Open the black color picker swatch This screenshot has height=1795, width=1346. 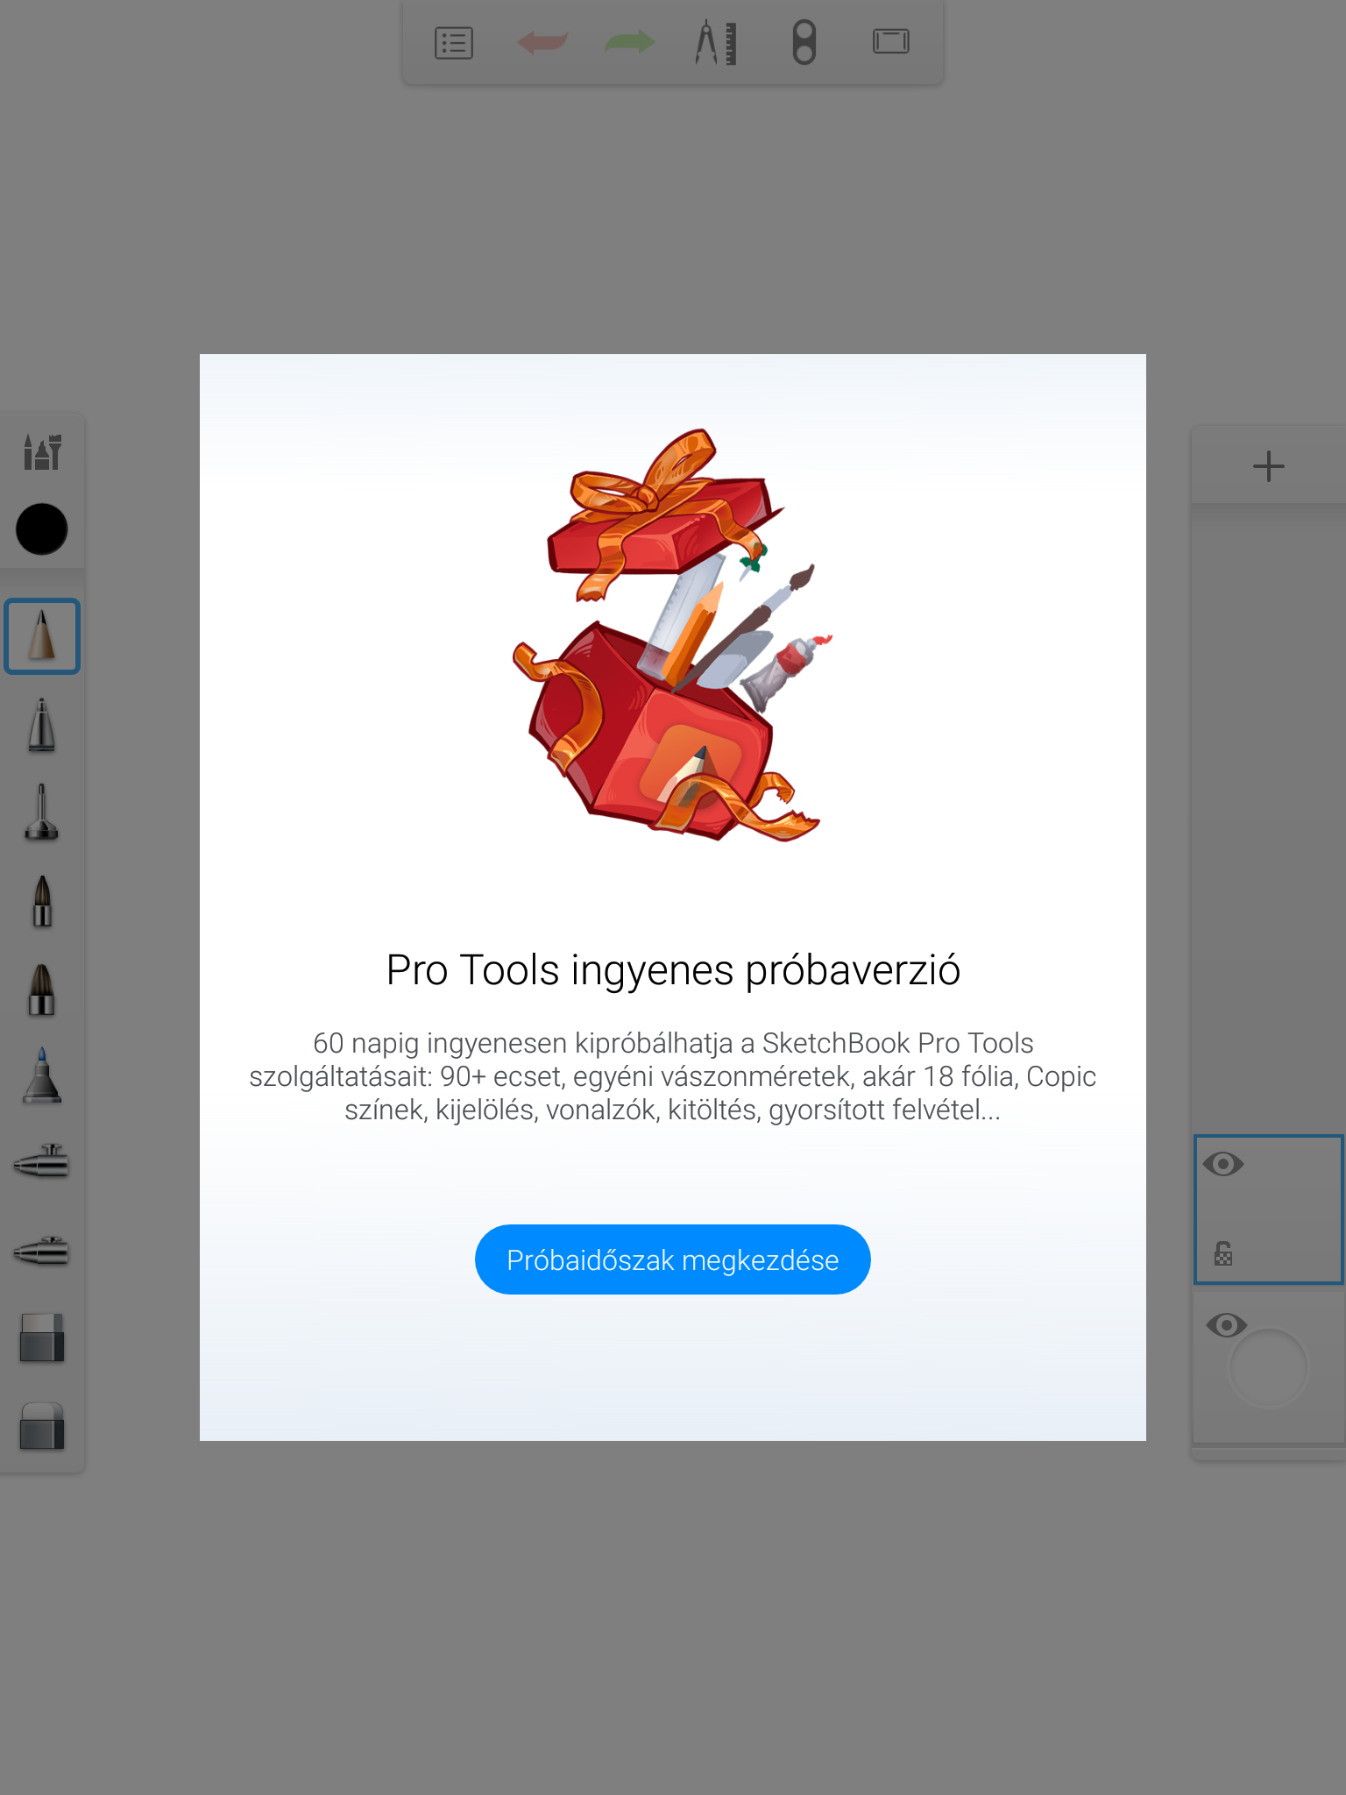[42, 529]
